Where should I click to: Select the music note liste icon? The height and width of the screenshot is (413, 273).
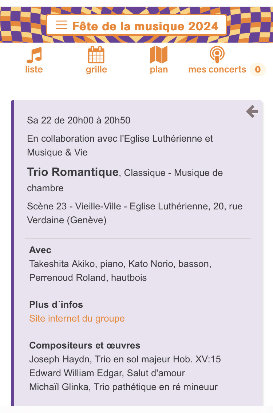tap(34, 55)
